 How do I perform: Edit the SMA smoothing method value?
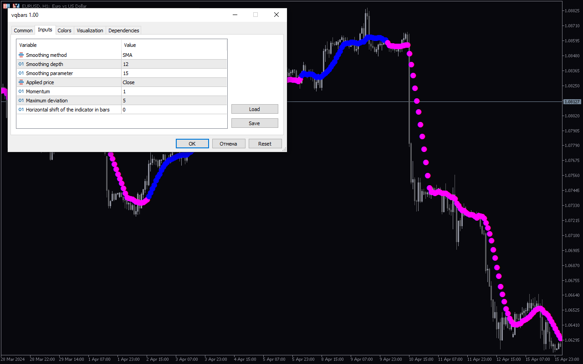pos(174,55)
